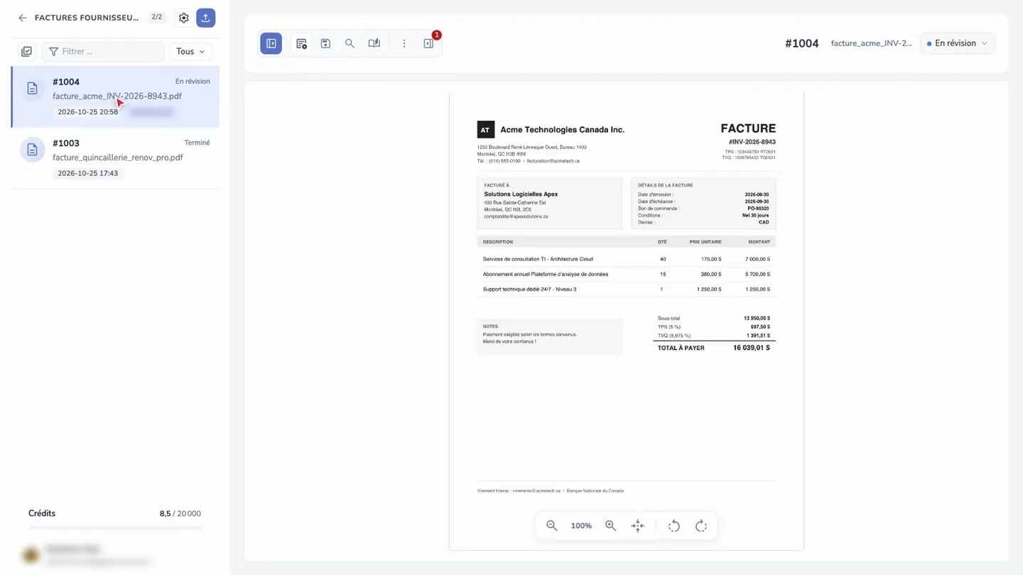Click the save icon in the toolbar
The width and height of the screenshot is (1023, 575).
[325, 43]
